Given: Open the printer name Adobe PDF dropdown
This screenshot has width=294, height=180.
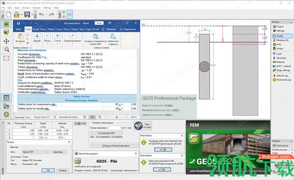Looking at the screenshot, I should (x=47, y=152).
